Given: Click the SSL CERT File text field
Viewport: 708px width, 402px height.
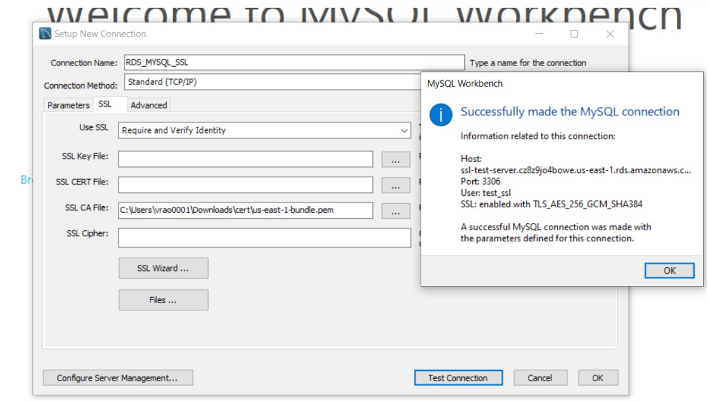Looking at the screenshot, I should 246,184.
